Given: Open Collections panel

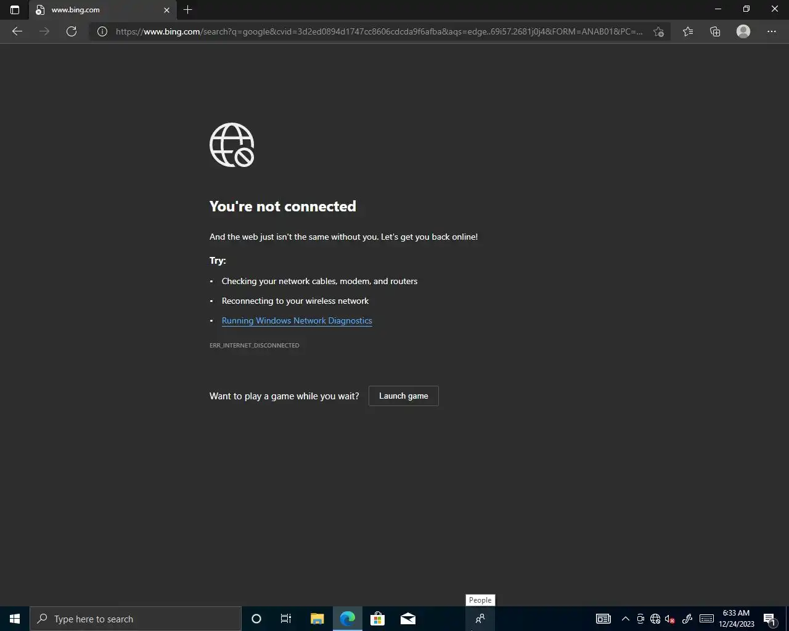Looking at the screenshot, I should (715, 31).
